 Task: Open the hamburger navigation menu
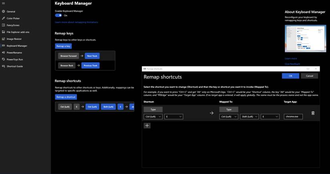pos(3,3)
